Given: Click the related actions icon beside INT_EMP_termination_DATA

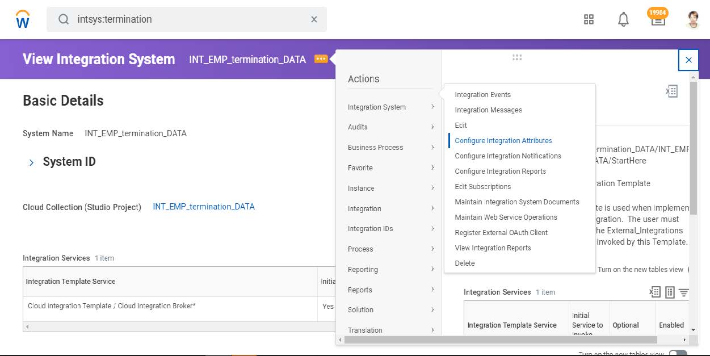Looking at the screenshot, I should pos(321,58).
